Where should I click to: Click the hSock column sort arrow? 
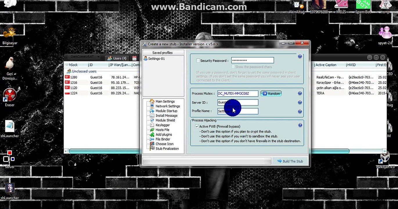click(x=67, y=65)
